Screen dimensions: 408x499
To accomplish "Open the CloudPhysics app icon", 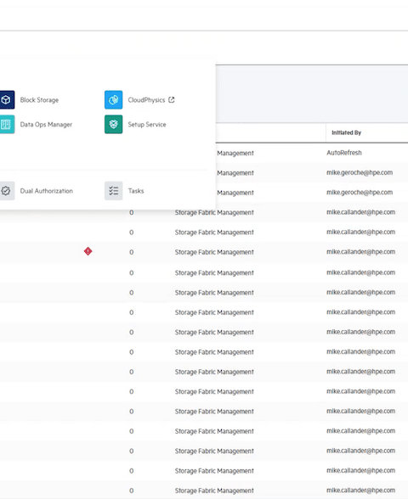I will coord(114,100).
